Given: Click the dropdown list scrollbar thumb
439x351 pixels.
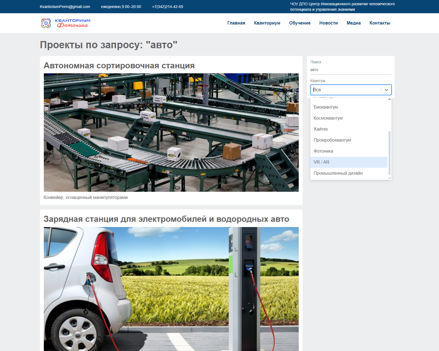Looking at the screenshot, I should [x=389, y=153].
